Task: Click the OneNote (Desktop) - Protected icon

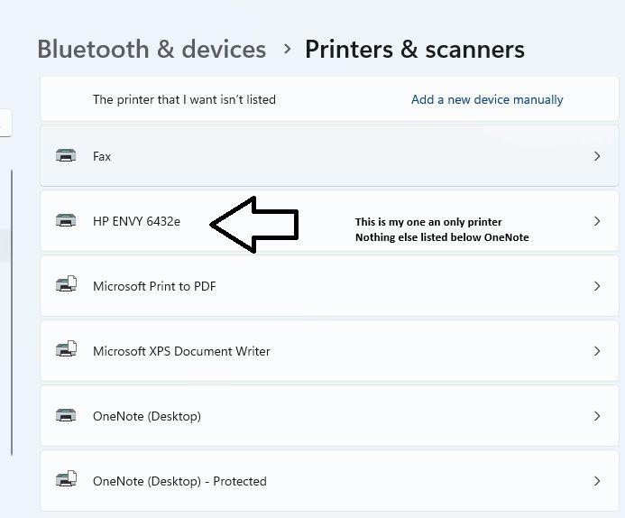Action: 66,481
